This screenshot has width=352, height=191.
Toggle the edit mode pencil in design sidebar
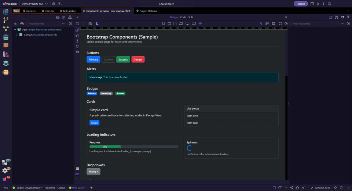click(77, 30)
